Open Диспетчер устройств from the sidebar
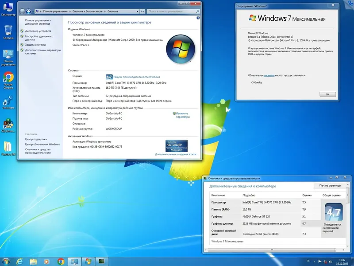Image resolution: width=354 pixels, height=266 pixels. point(38,31)
